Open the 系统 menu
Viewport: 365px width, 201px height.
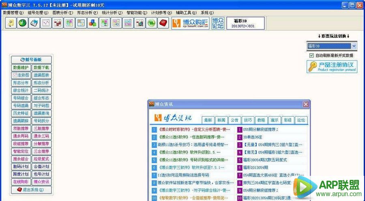click(207, 13)
